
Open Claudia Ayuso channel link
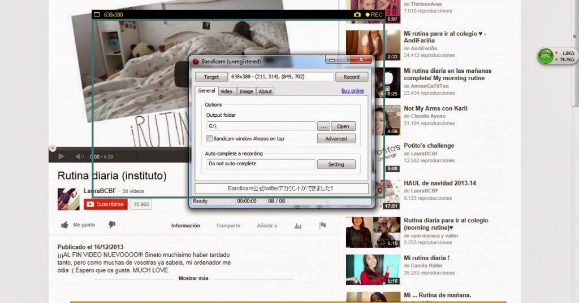[x=428, y=116]
